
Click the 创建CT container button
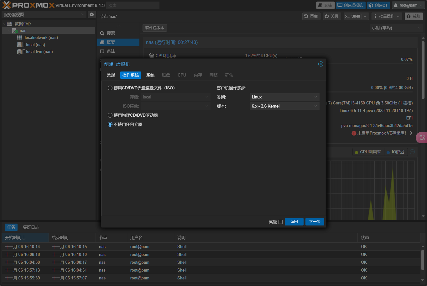pyautogui.click(x=378, y=5)
